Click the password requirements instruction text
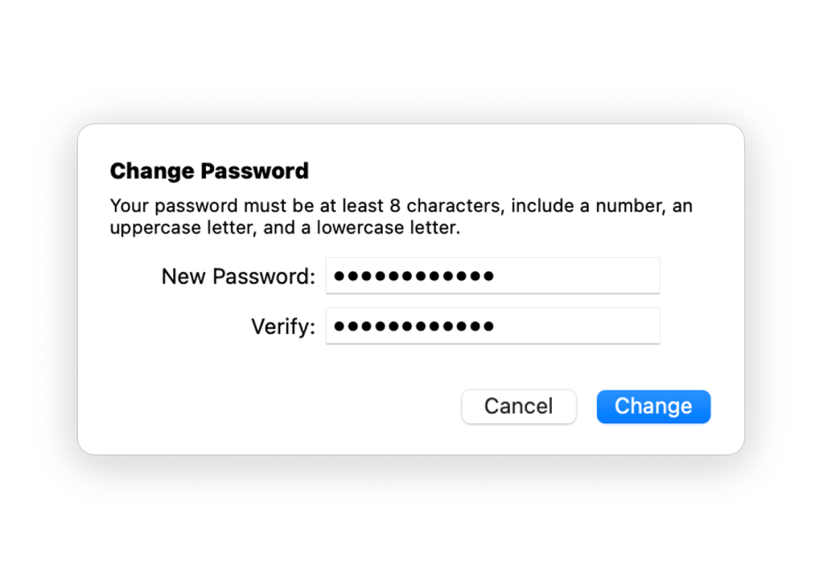Viewport: 824px width, 585px height. pos(401,217)
